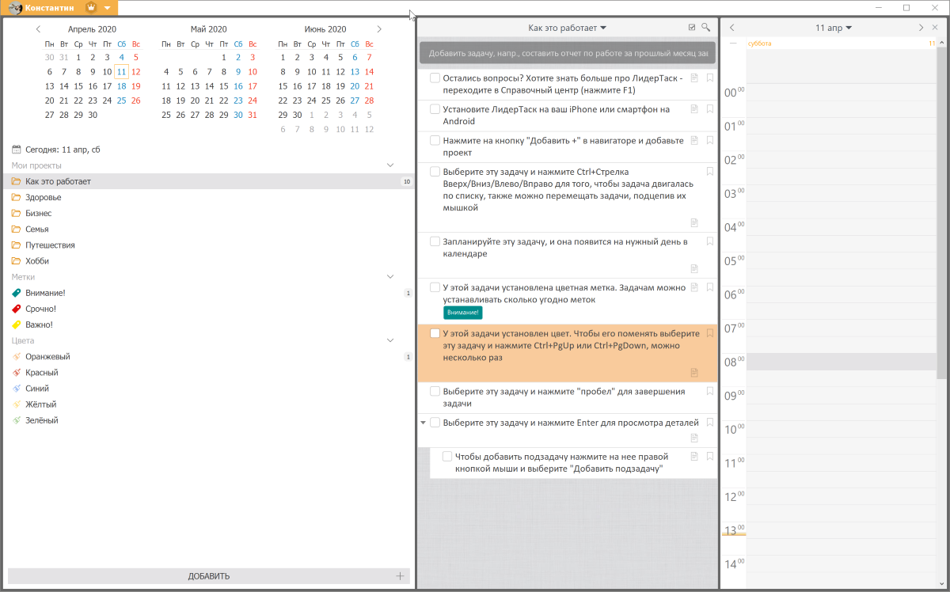The image size is (950, 592).
Task: Check the 'Установите ЛидерТаск на ваш iPhone' checkbox
Action: click(x=435, y=109)
